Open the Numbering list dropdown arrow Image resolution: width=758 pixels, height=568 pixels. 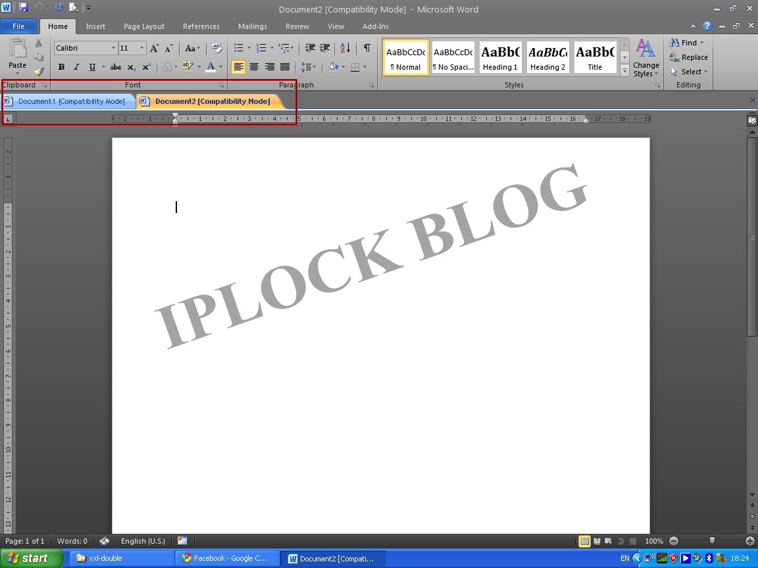point(272,48)
